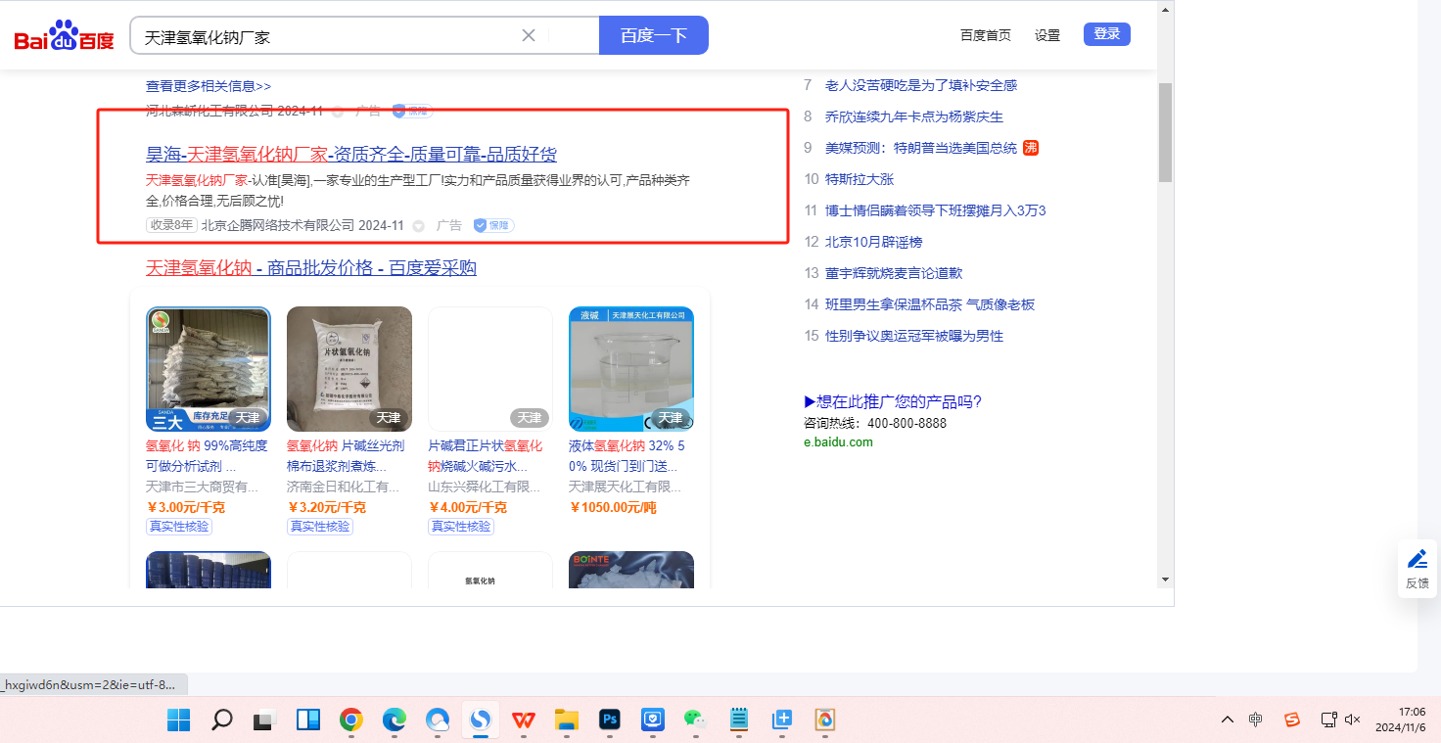The width and height of the screenshot is (1441, 743).
Task: Expand the hidden system tray icons chevron
Action: (x=1227, y=720)
